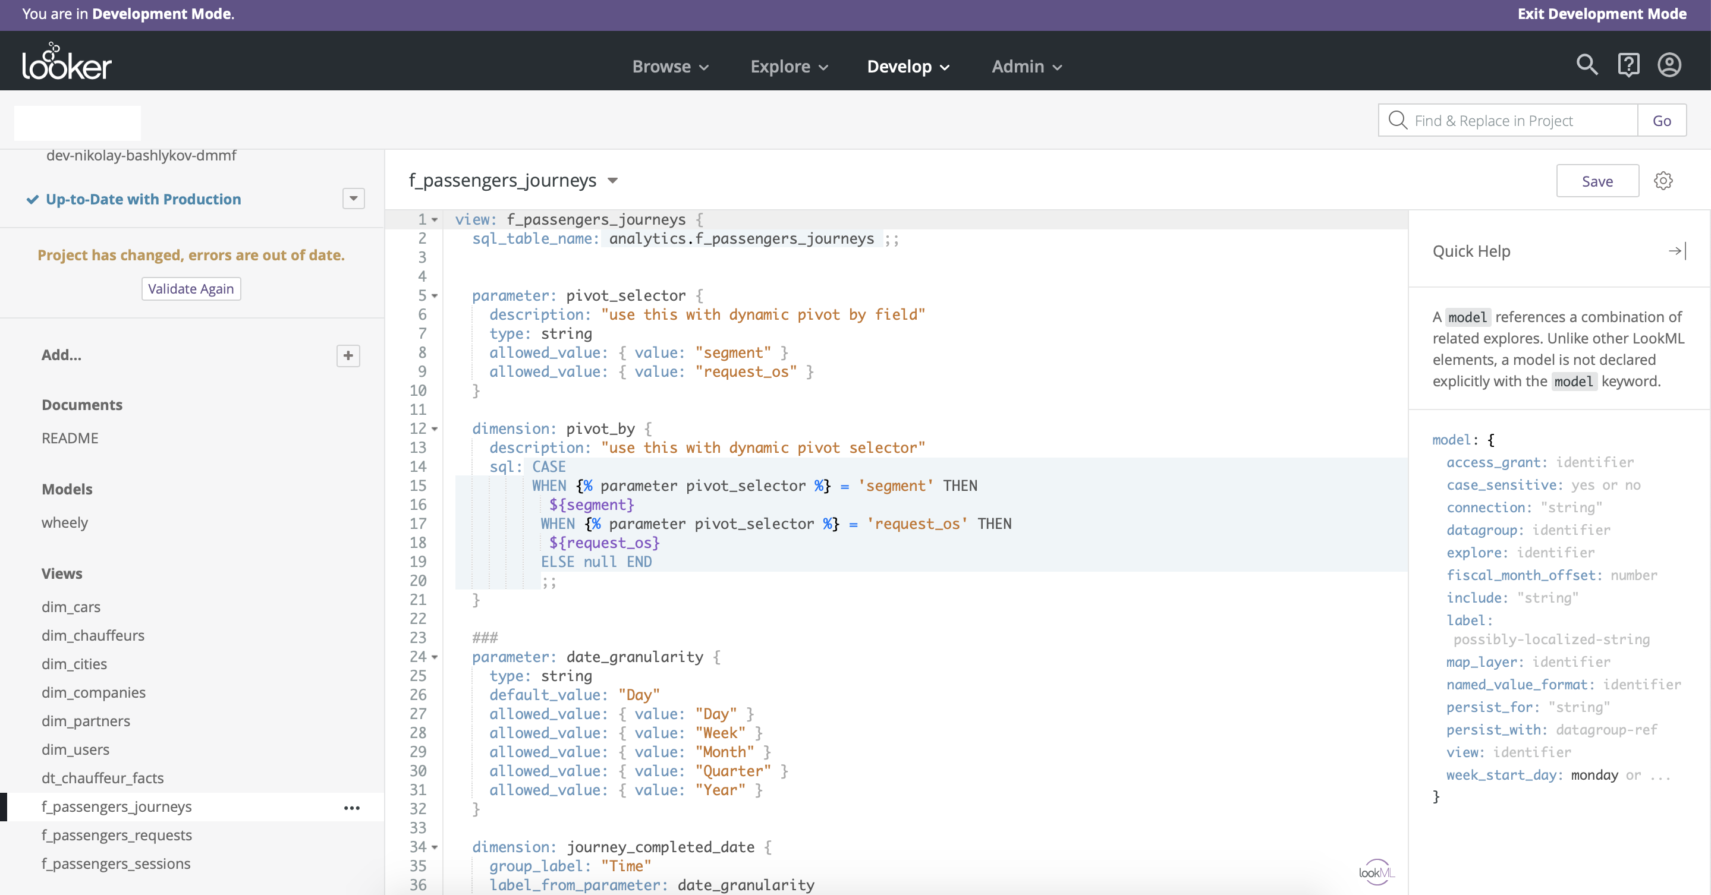Open the Develop menu

pyautogui.click(x=907, y=67)
